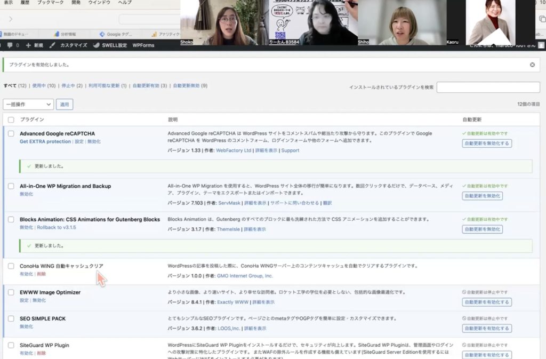Dismiss the plugin activated notice
This screenshot has width=546, height=359.
532,65
